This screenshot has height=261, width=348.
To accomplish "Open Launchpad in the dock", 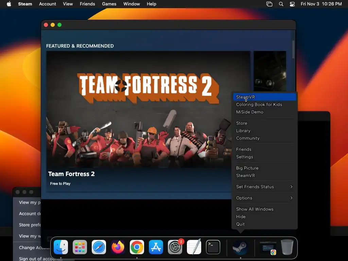I will click(80, 247).
